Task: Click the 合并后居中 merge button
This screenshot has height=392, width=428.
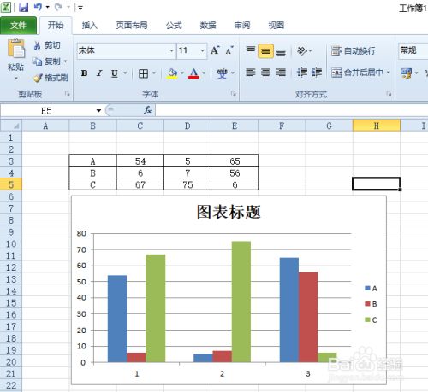Action: (x=357, y=73)
